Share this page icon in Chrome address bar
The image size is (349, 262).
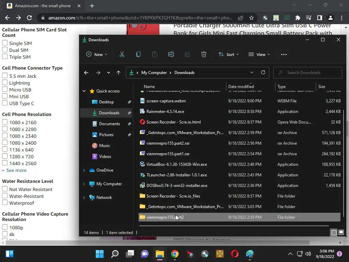point(241,18)
